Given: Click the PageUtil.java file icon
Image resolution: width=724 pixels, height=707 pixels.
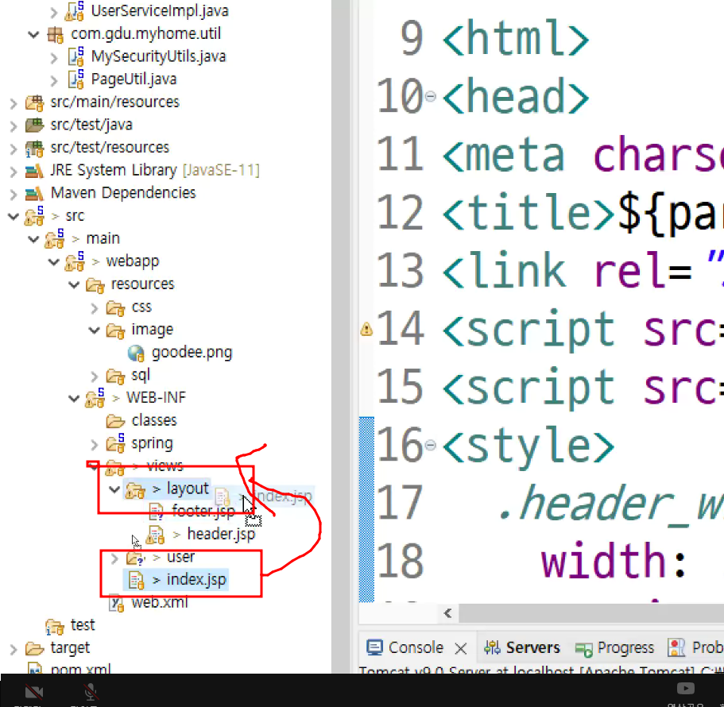Looking at the screenshot, I should click(75, 79).
